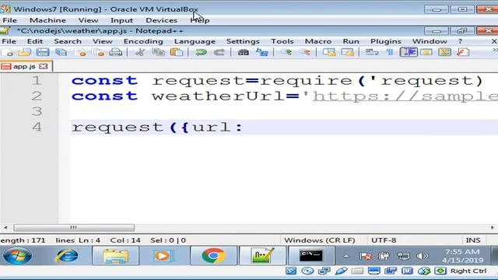The image size is (498, 280).
Task: Open the VirtualBox Machine menu
Action: click(x=47, y=20)
